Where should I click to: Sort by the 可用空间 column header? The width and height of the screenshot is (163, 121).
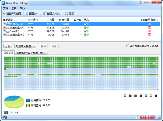63,20
